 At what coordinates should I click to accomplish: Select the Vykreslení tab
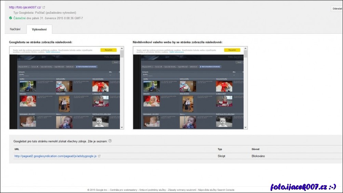click(39, 29)
